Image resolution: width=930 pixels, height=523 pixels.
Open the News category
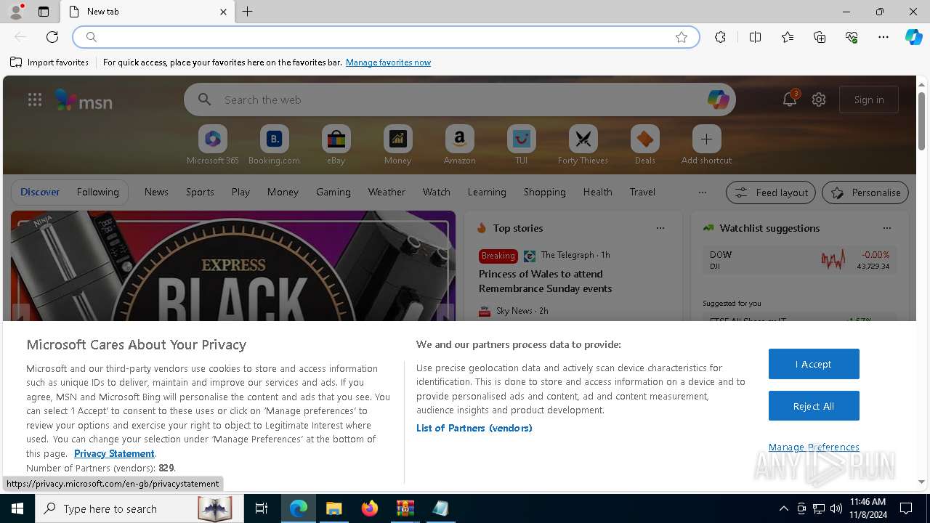156,192
